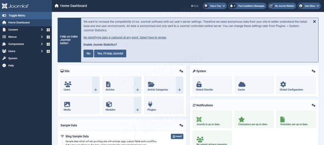Open the Content dashboard grid icon

(x=48, y=30)
